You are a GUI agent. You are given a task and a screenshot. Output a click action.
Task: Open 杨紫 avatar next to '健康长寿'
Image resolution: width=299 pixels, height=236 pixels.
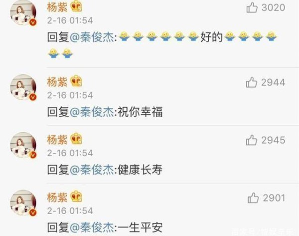pos(23,145)
